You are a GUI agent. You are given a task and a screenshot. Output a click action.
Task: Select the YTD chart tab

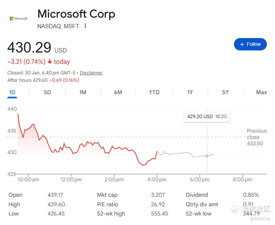[x=154, y=92]
